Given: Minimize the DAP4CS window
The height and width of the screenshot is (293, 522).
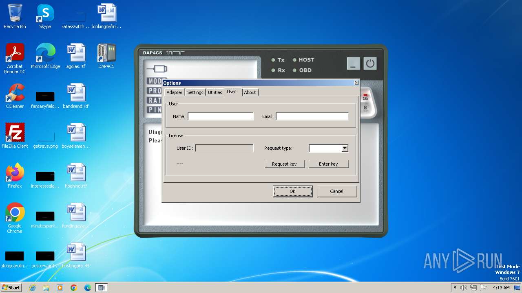Looking at the screenshot, I should point(354,63).
